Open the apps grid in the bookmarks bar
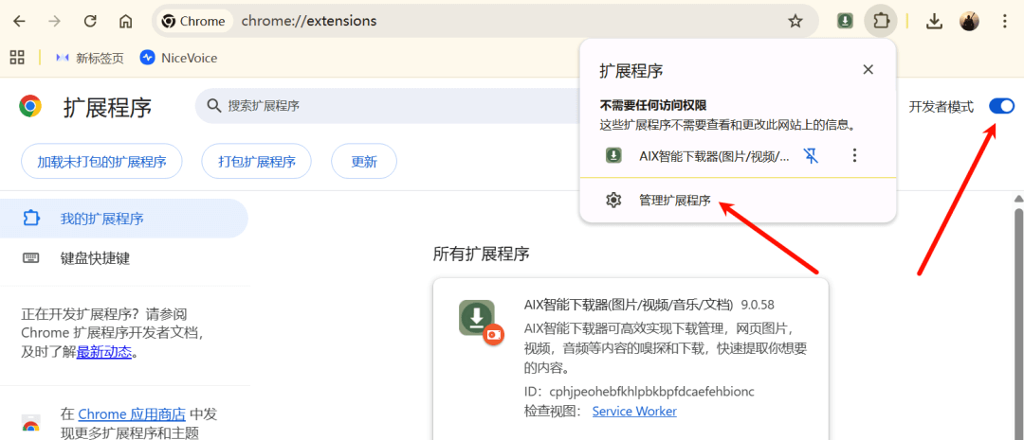The height and width of the screenshot is (440, 1024). (17, 58)
